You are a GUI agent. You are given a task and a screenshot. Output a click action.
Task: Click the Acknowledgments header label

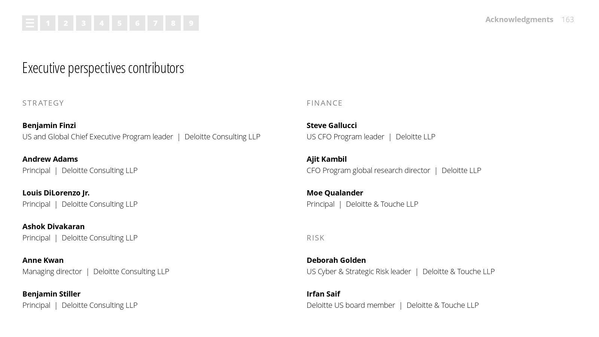[x=519, y=19]
